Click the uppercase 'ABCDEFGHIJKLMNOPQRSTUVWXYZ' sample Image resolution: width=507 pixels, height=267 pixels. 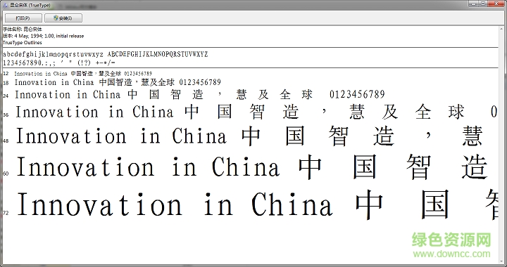point(158,54)
